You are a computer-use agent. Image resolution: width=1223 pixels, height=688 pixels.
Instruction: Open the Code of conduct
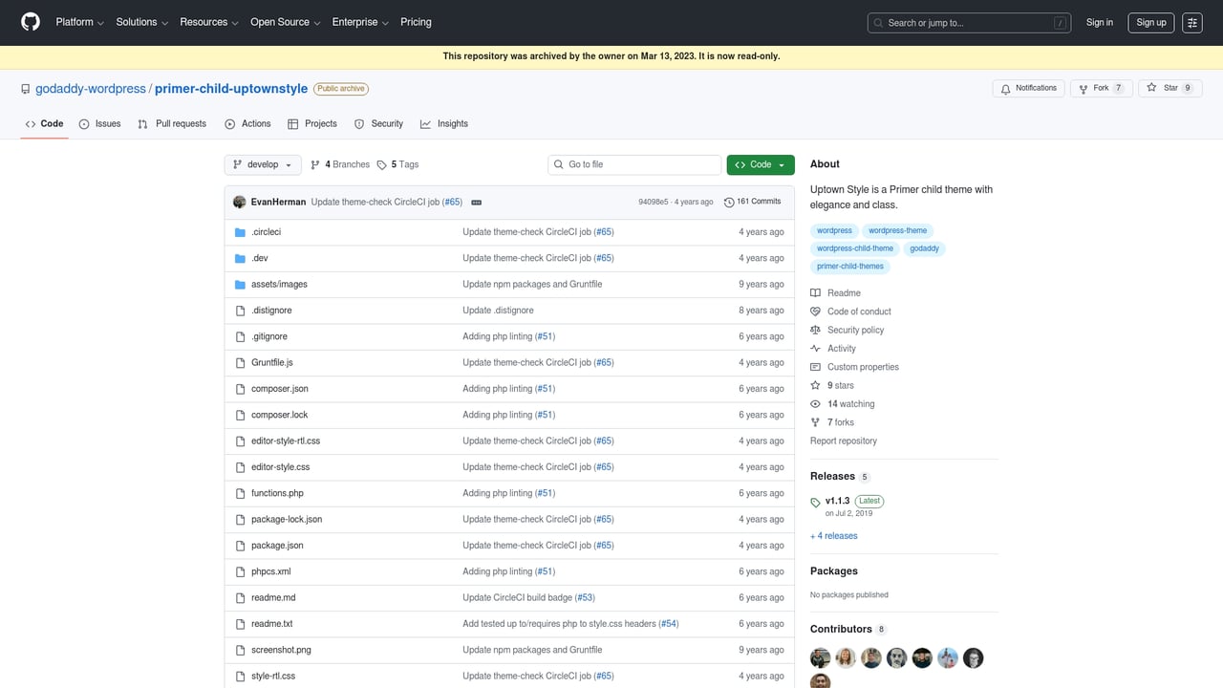pos(859,311)
